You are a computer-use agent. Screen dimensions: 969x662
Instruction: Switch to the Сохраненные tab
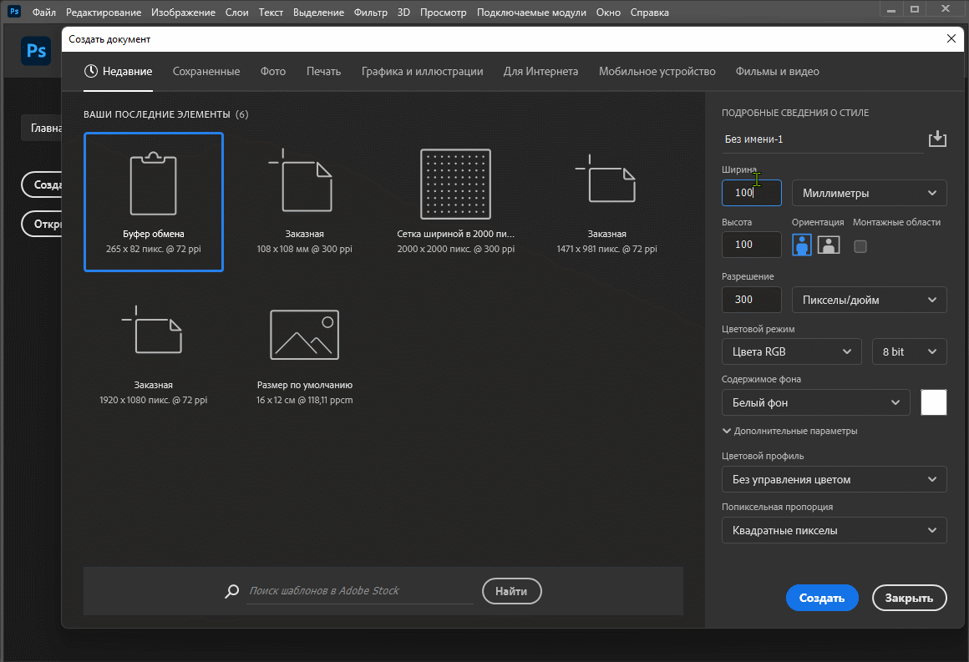(x=206, y=72)
